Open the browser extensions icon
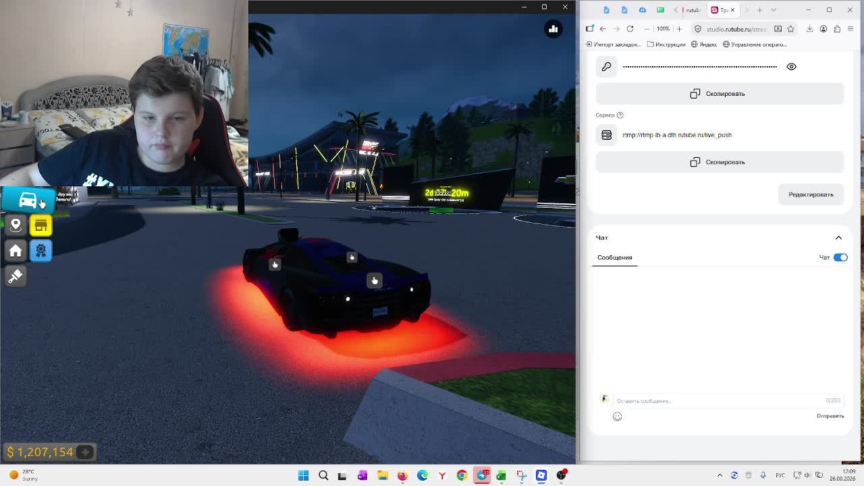The height and width of the screenshot is (486, 864). click(838, 29)
